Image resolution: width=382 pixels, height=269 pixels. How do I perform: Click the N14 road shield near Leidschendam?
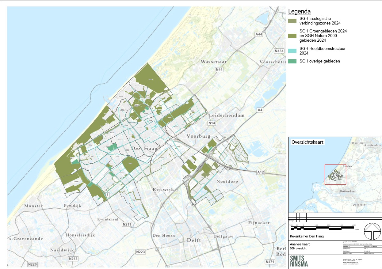212,123
